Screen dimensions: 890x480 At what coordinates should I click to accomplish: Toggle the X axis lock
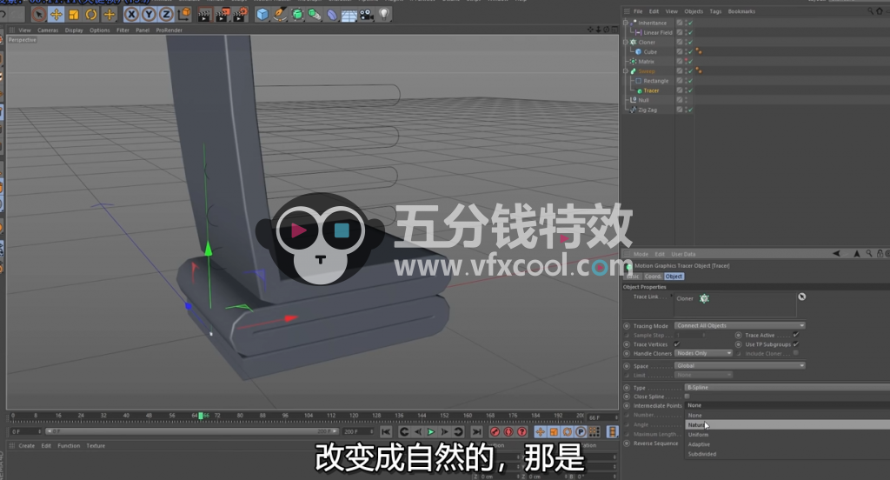pos(131,15)
